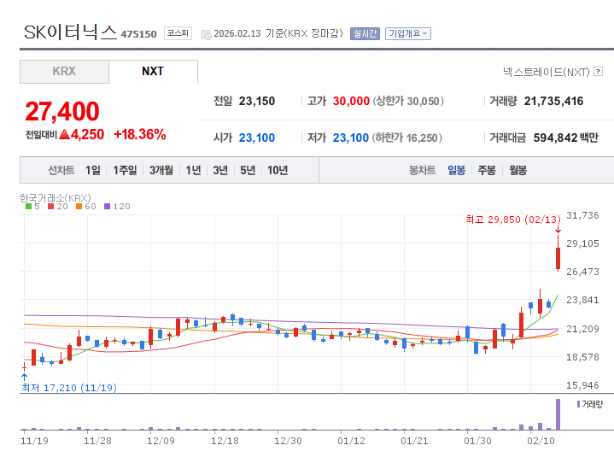Click the 상한가 30,050 text
The width and height of the screenshot is (614, 457).
click(408, 101)
